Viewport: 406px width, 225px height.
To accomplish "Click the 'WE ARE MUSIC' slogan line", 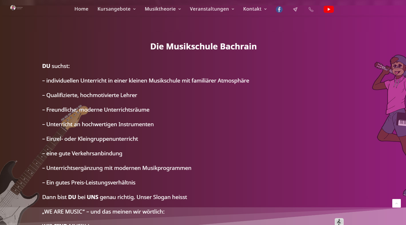I will tap(103, 212).
